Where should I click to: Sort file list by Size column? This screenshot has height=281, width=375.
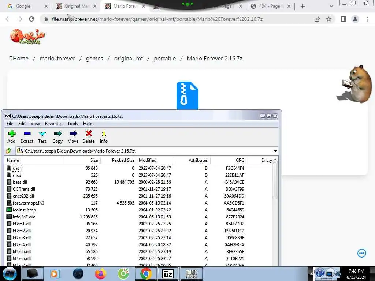[x=82, y=160]
